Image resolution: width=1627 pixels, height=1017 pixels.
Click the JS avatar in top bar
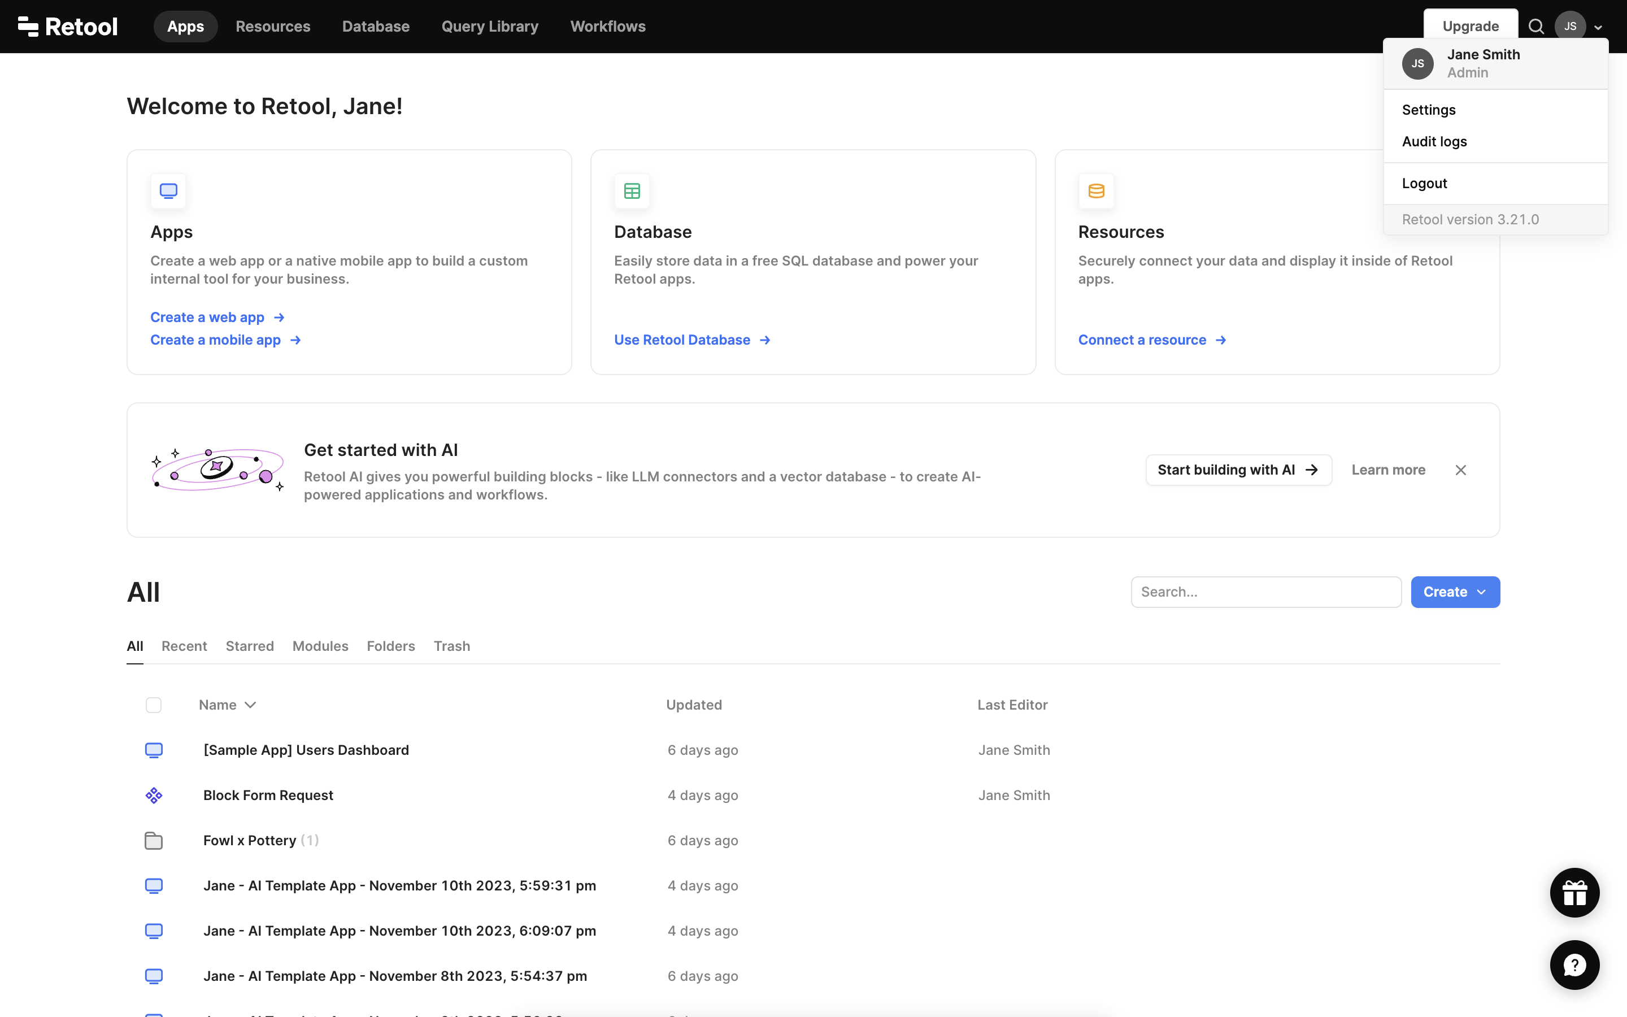(x=1570, y=26)
